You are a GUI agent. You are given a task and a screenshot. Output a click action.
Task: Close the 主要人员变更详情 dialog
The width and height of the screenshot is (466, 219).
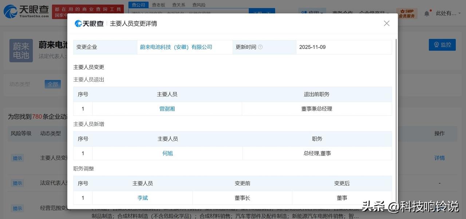point(387,23)
